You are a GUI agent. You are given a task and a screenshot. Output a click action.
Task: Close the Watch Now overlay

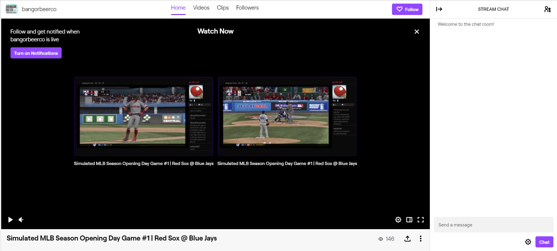click(417, 32)
